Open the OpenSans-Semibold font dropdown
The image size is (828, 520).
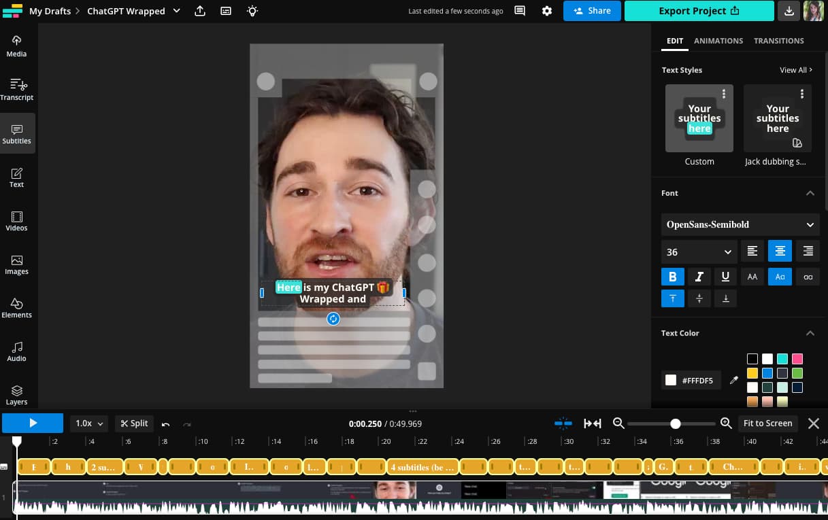[x=740, y=224]
